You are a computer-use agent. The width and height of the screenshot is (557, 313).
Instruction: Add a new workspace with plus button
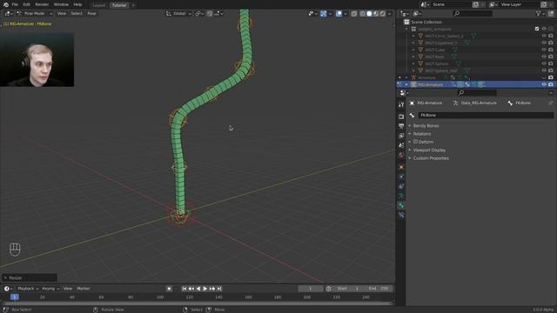[133, 5]
